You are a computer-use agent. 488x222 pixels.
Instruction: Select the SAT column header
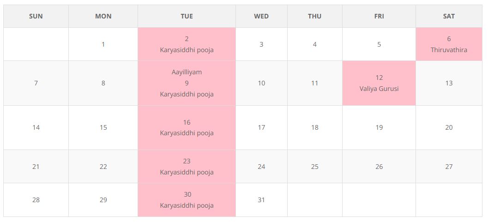449,16
